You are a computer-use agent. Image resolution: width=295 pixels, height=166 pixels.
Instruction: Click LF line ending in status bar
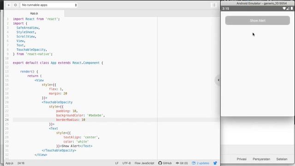tap(117, 163)
